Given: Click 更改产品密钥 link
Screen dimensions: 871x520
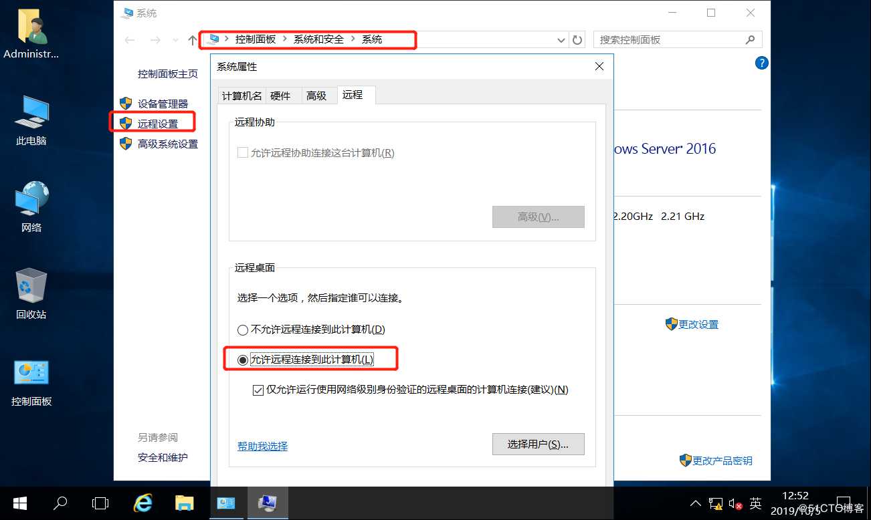Looking at the screenshot, I should click(722, 461).
